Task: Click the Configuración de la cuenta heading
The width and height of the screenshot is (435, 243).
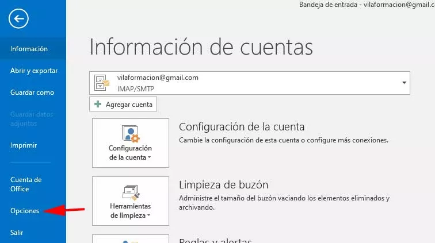Action: (x=242, y=127)
